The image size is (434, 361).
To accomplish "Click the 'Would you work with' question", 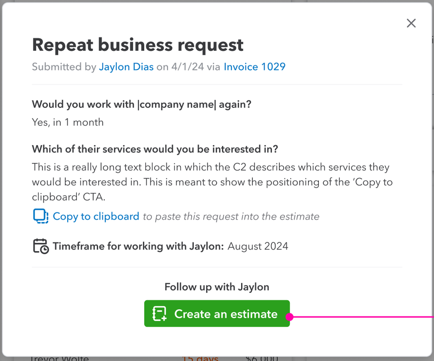I will tap(142, 105).
